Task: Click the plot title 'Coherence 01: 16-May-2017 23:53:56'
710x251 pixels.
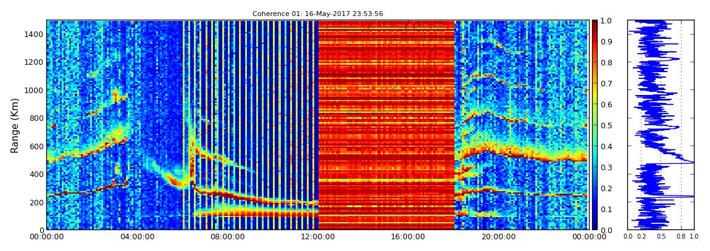Action: (x=318, y=14)
